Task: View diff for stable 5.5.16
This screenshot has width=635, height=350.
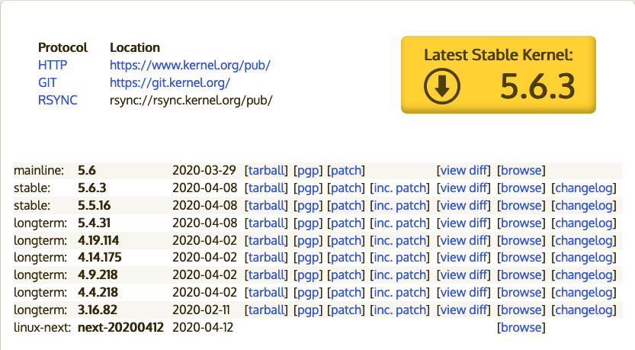Action: 463,205
